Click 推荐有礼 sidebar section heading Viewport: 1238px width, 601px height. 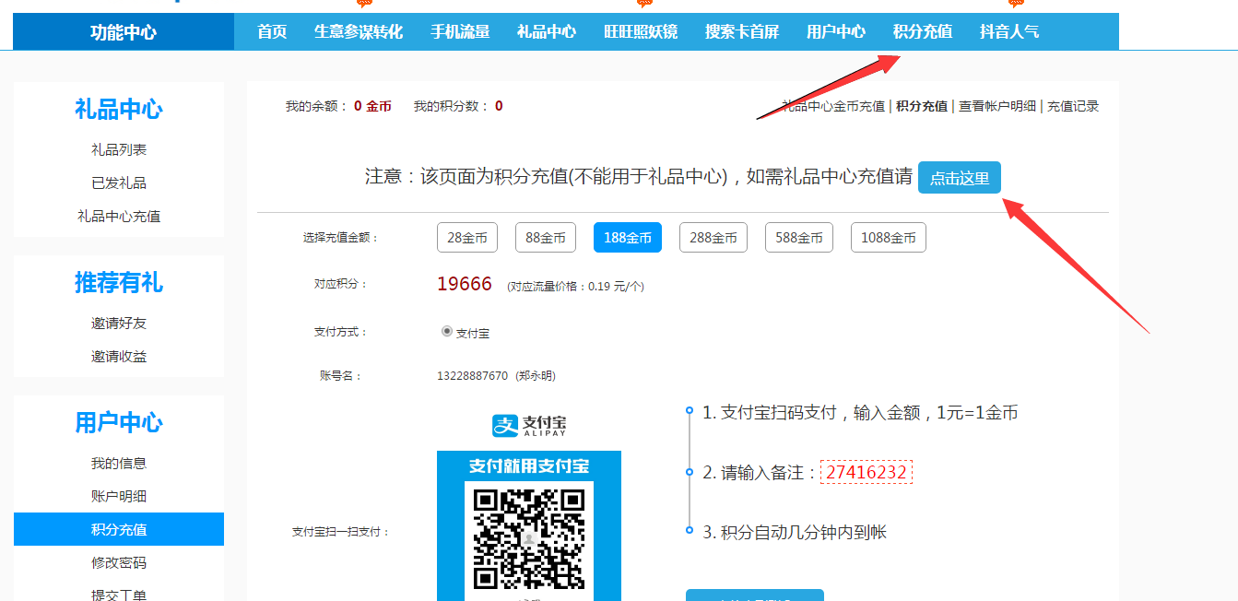[x=119, y=282]
